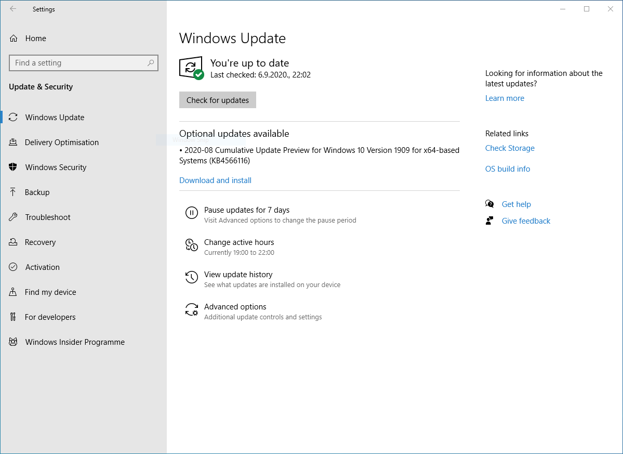Image resolution: width=623 pixels, height=454 pixels.
Task: Click Download and install link
Action: pos(215,180)
